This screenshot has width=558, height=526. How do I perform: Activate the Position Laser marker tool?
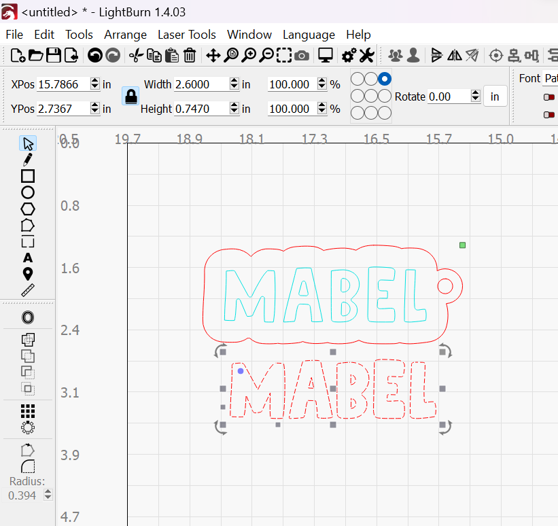pyautogui.click(x=28, y=274)
